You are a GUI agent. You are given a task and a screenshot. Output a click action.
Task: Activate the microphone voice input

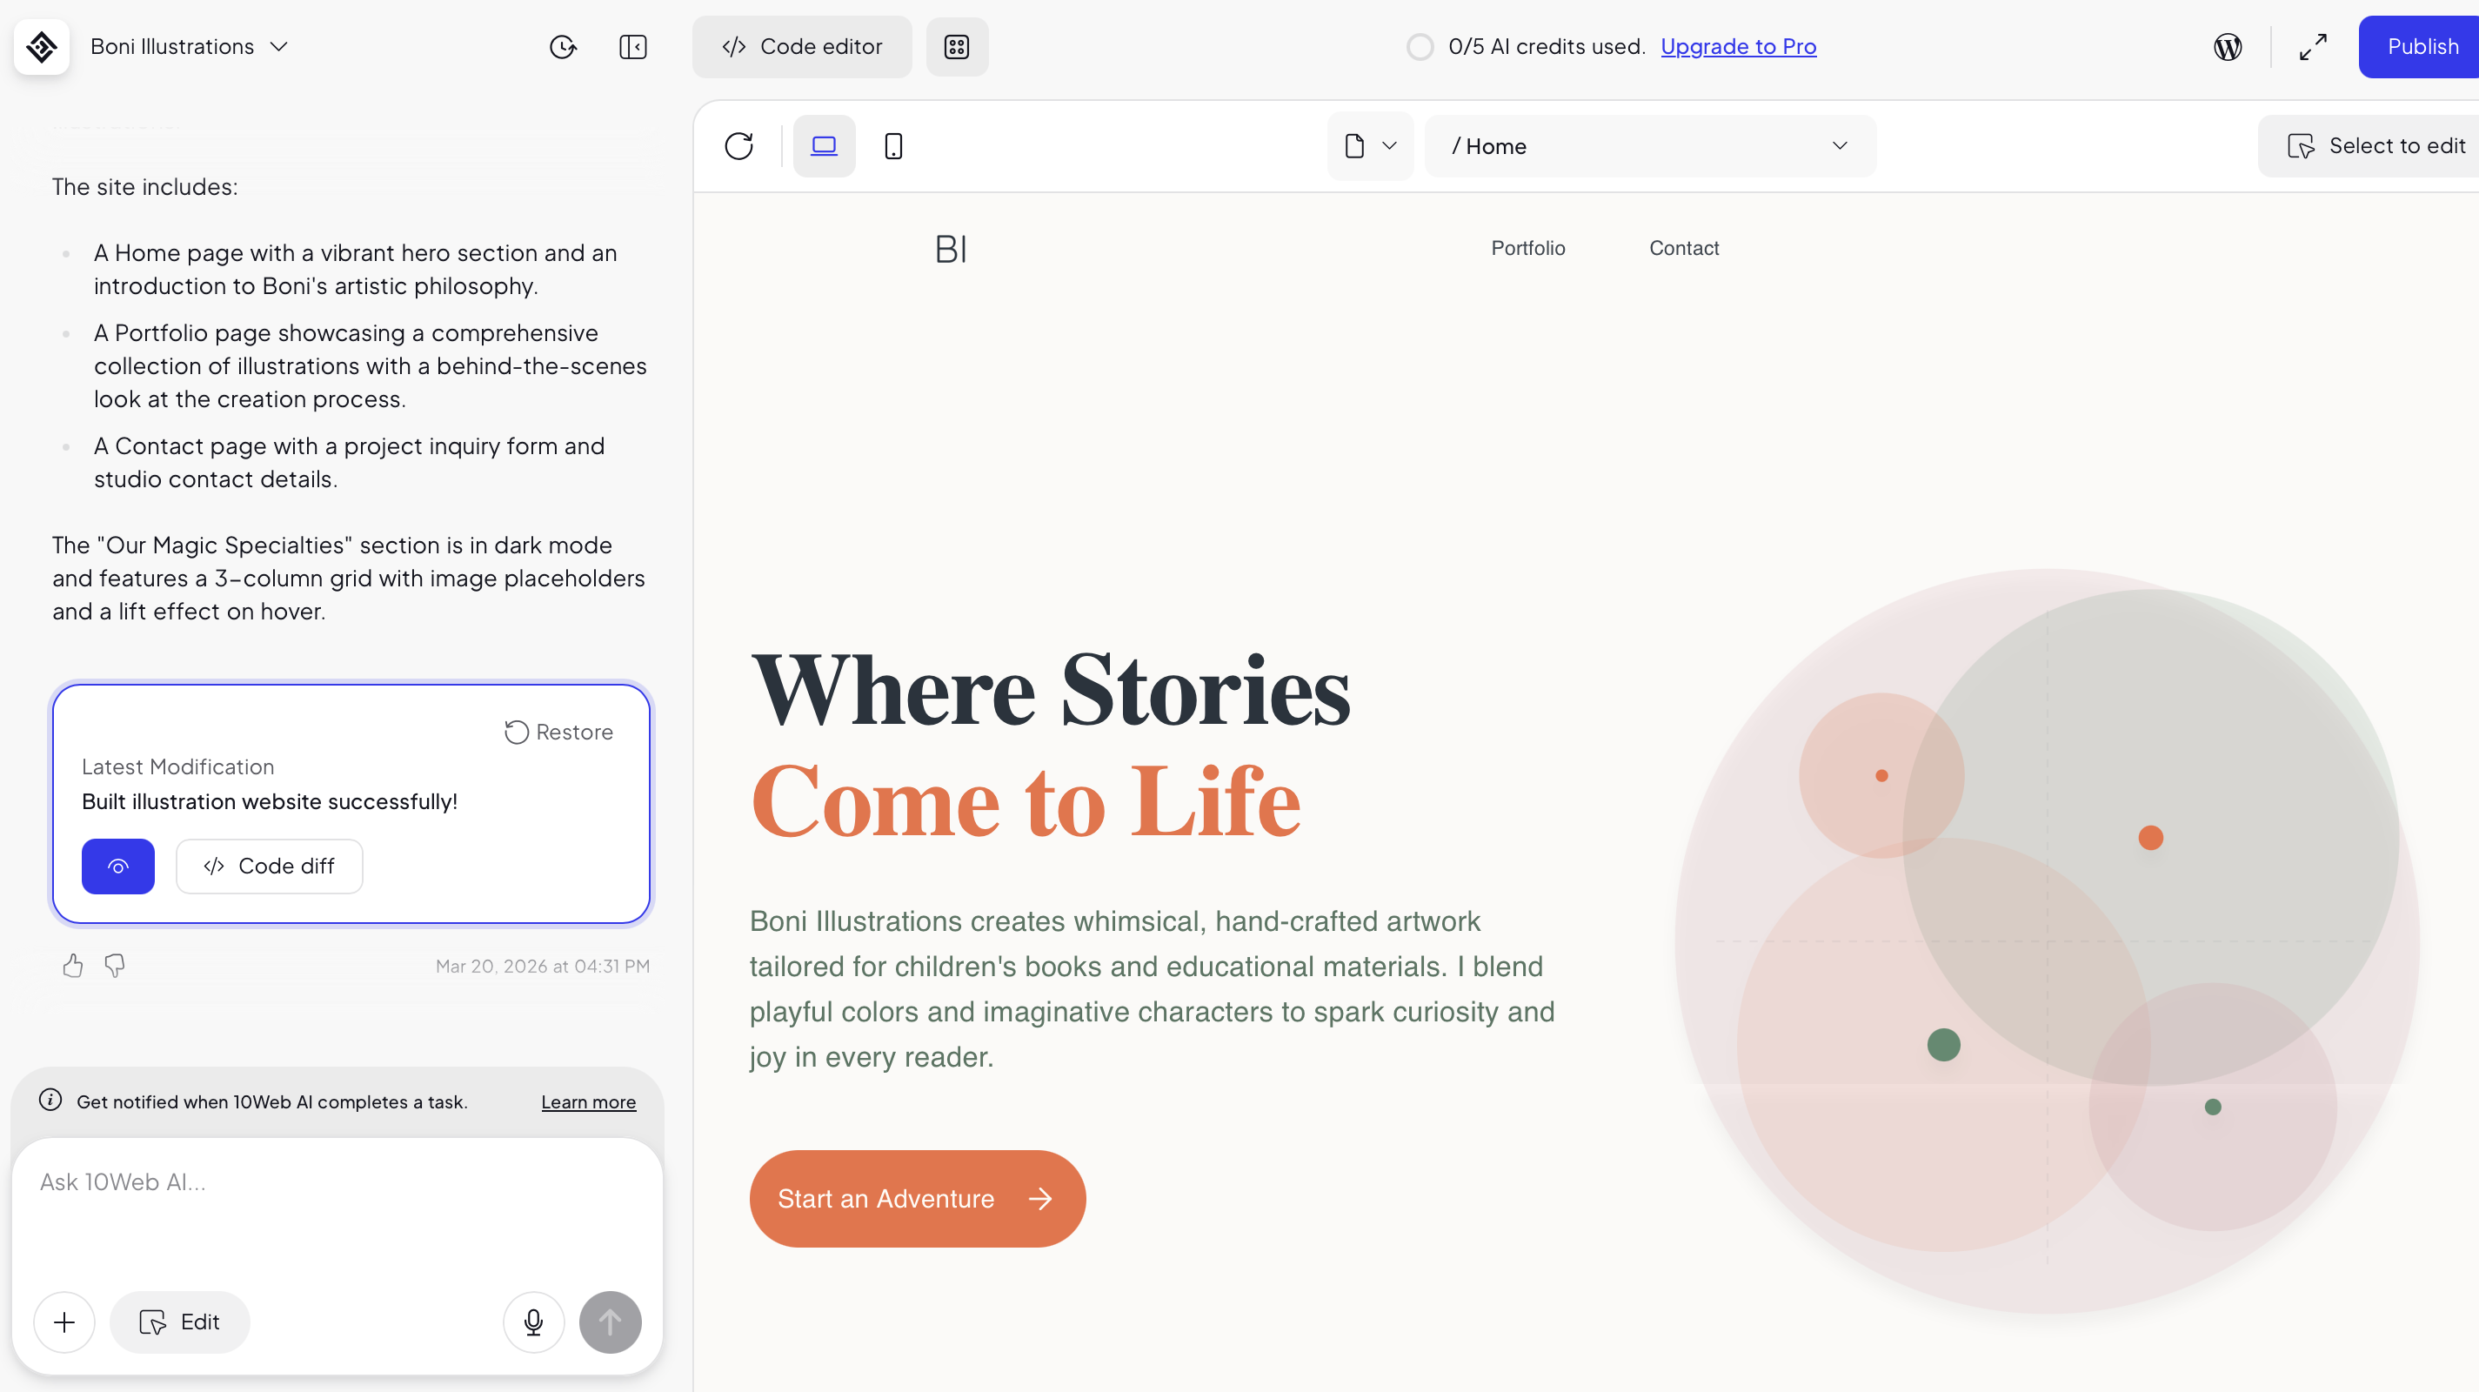533,1322
